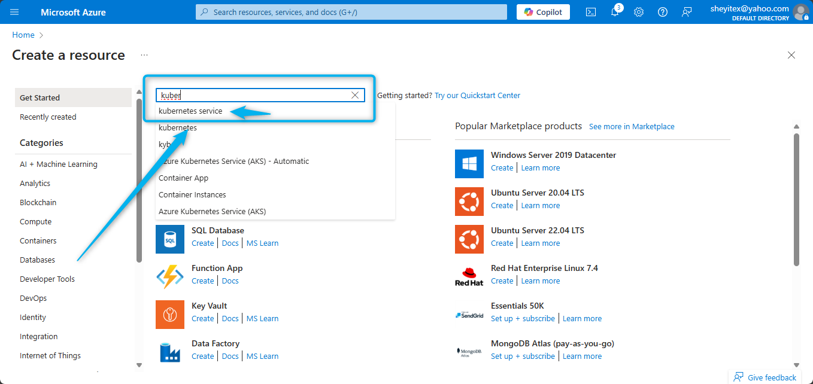
Task: Click the categories sidebar scrollbar
Action: click(139, 179)
